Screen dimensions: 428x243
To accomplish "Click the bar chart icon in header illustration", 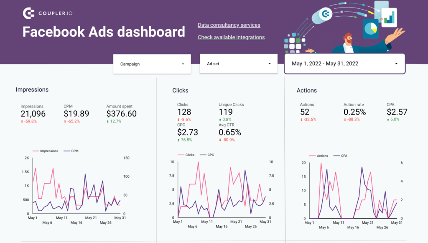I will (x=390, y=18).
